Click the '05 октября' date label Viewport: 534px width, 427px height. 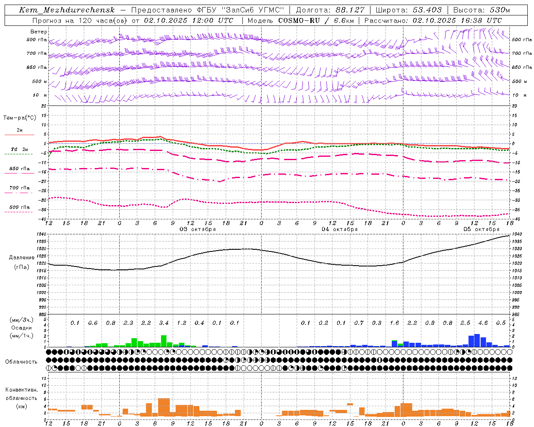point(481,229)
